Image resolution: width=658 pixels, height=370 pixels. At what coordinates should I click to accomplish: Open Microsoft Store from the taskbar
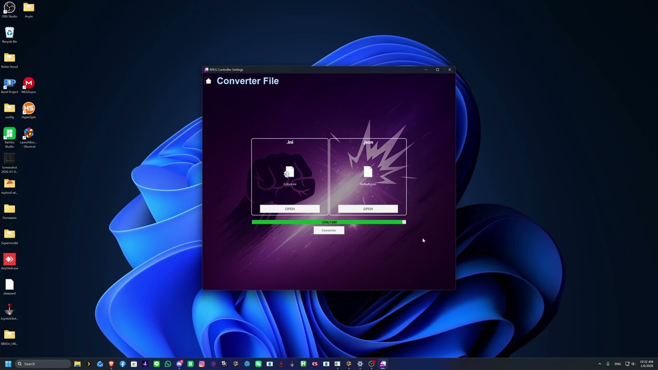click(x=134, y=364)
